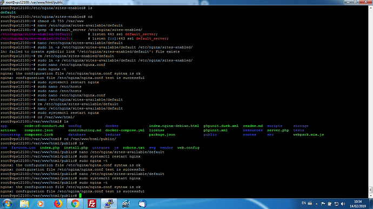Expand the hidden tray icons arrow

[x=317, y=204]
